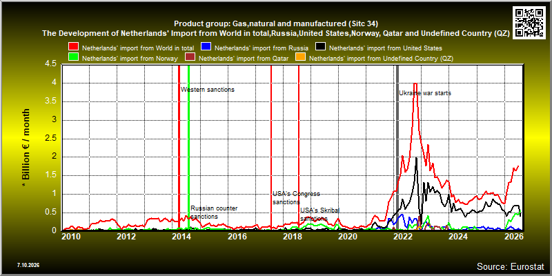Screen dimensions: 552x276
Task: Click the 7.10.2026 date stamp
Action: coord(28,265)
